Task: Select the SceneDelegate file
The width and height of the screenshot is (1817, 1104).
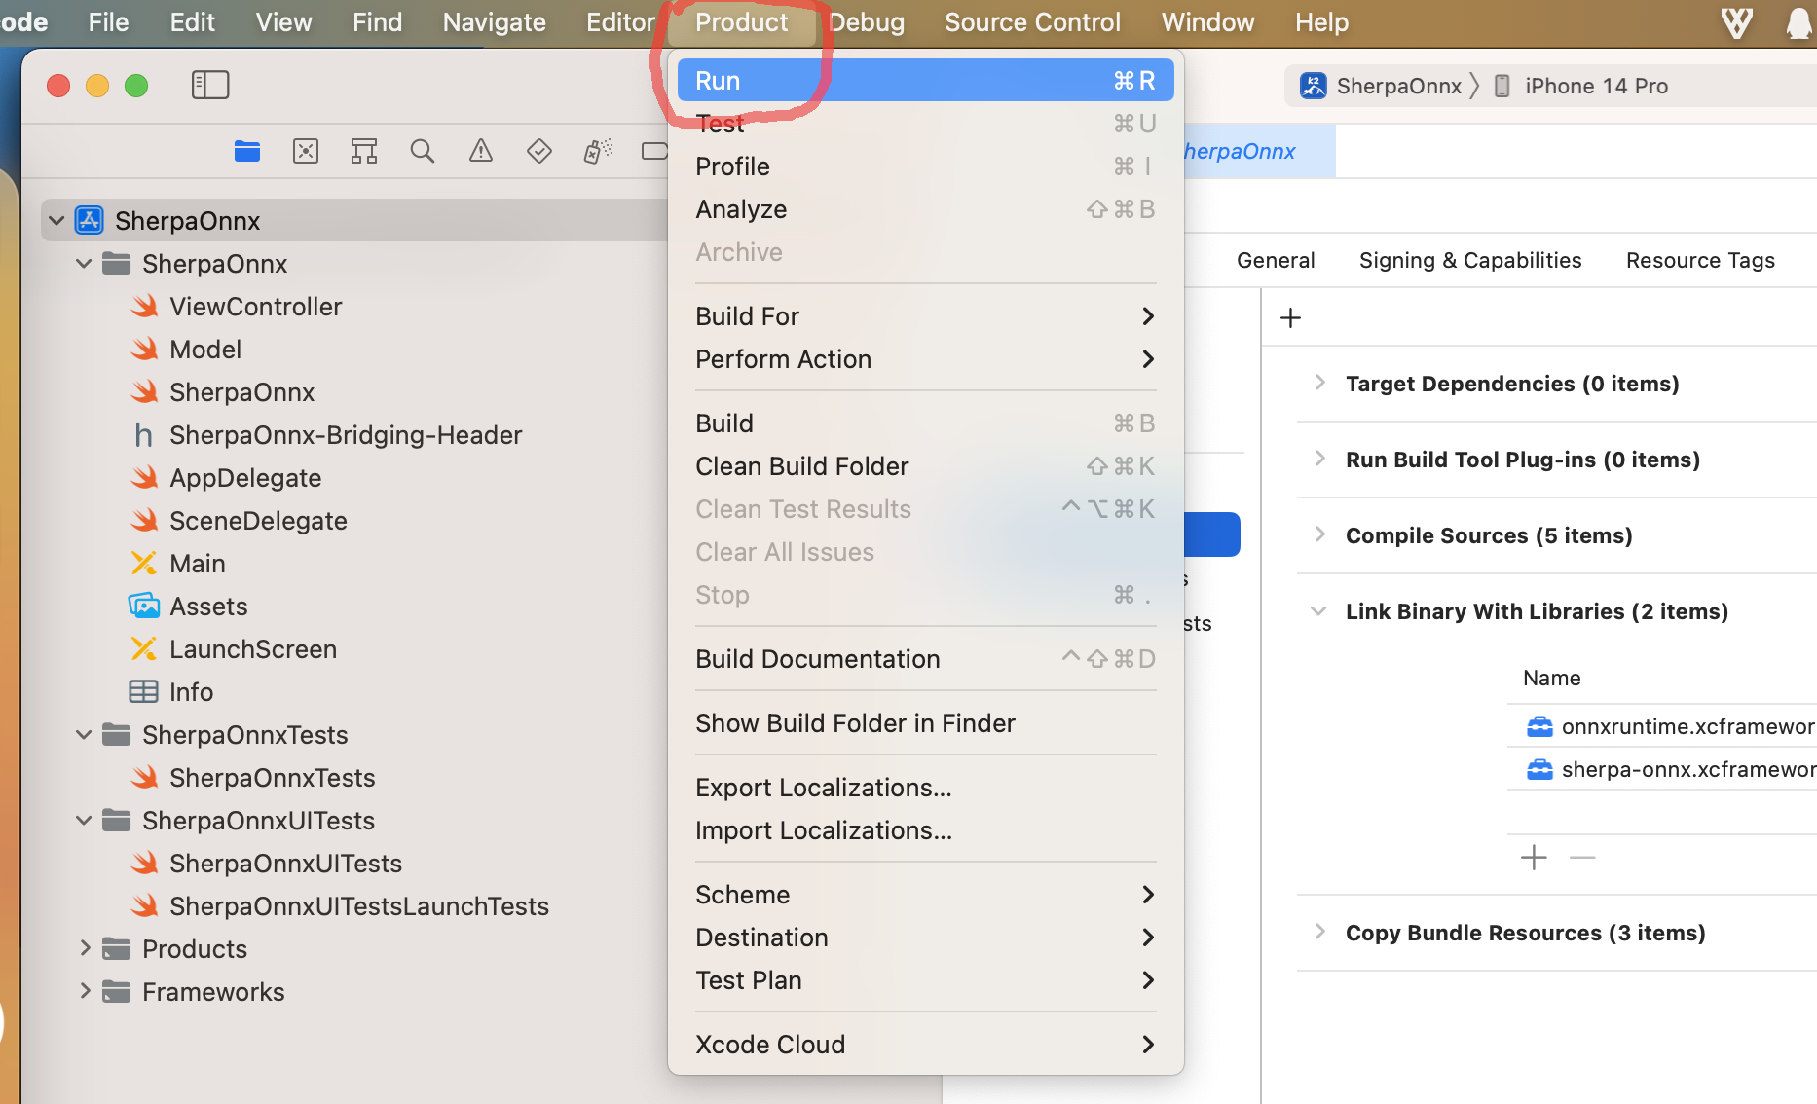Action: [258, 521]
